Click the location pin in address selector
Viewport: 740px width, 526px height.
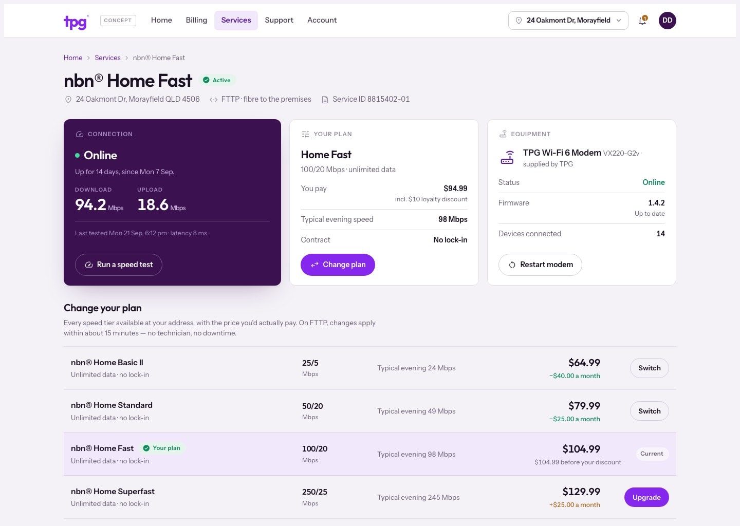(519, 21)
